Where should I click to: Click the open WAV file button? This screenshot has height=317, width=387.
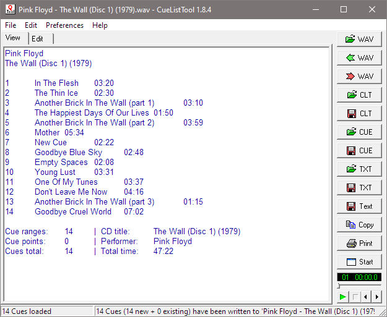[x=359, y=40]
